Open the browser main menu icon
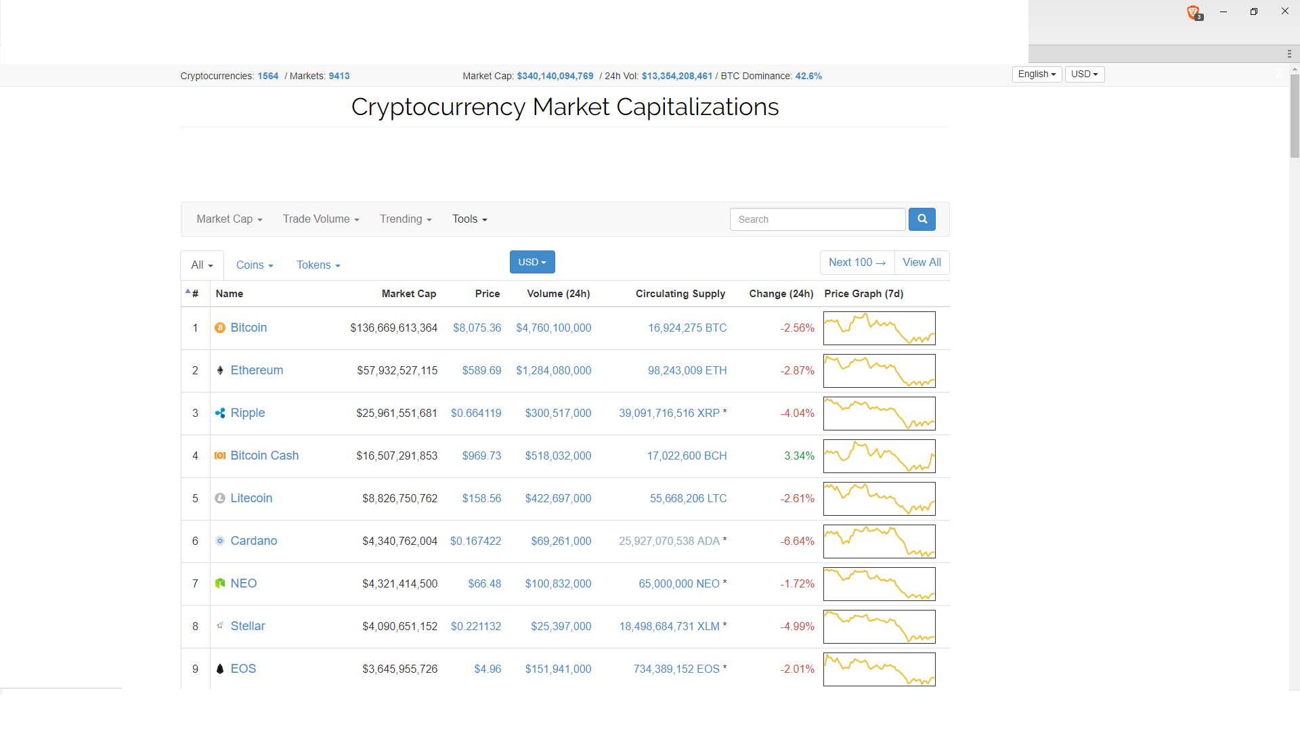 pyautogui.click(x=1289, y=54)
